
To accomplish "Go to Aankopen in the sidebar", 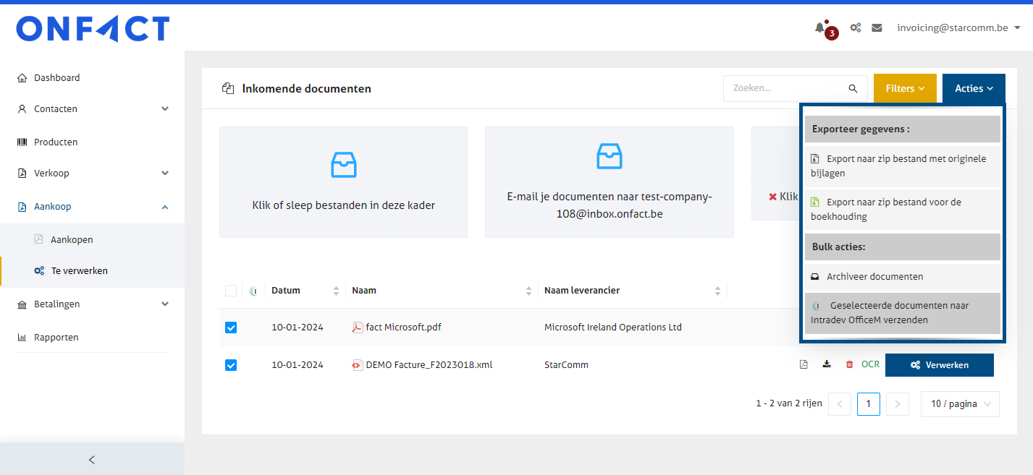I will pyautogui.click(x=72, y=240).
